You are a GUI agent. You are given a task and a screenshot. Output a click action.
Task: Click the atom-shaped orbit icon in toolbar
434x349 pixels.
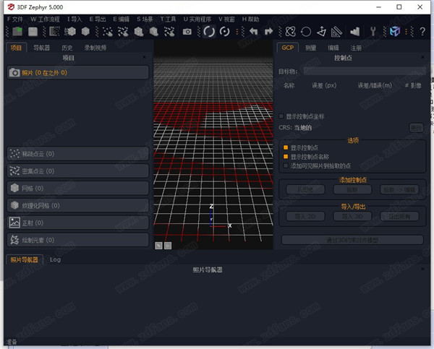[x=291, y=32]
